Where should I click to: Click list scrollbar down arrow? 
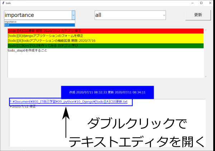pos(206,76)
